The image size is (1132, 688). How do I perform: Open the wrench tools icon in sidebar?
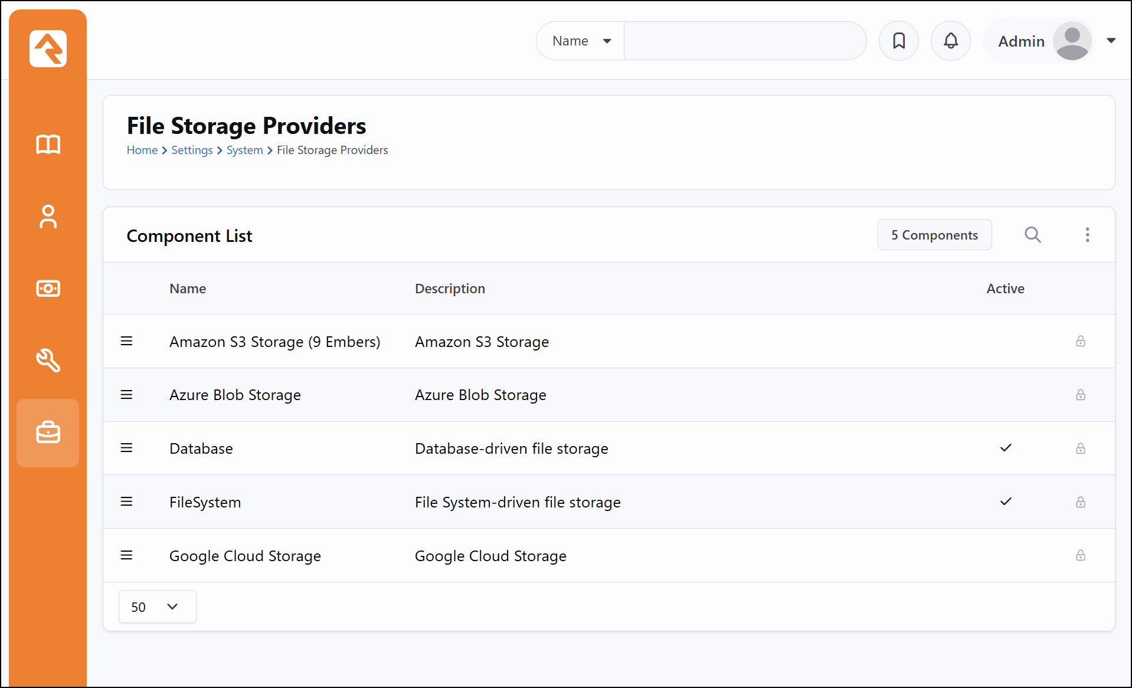(48, 361)
